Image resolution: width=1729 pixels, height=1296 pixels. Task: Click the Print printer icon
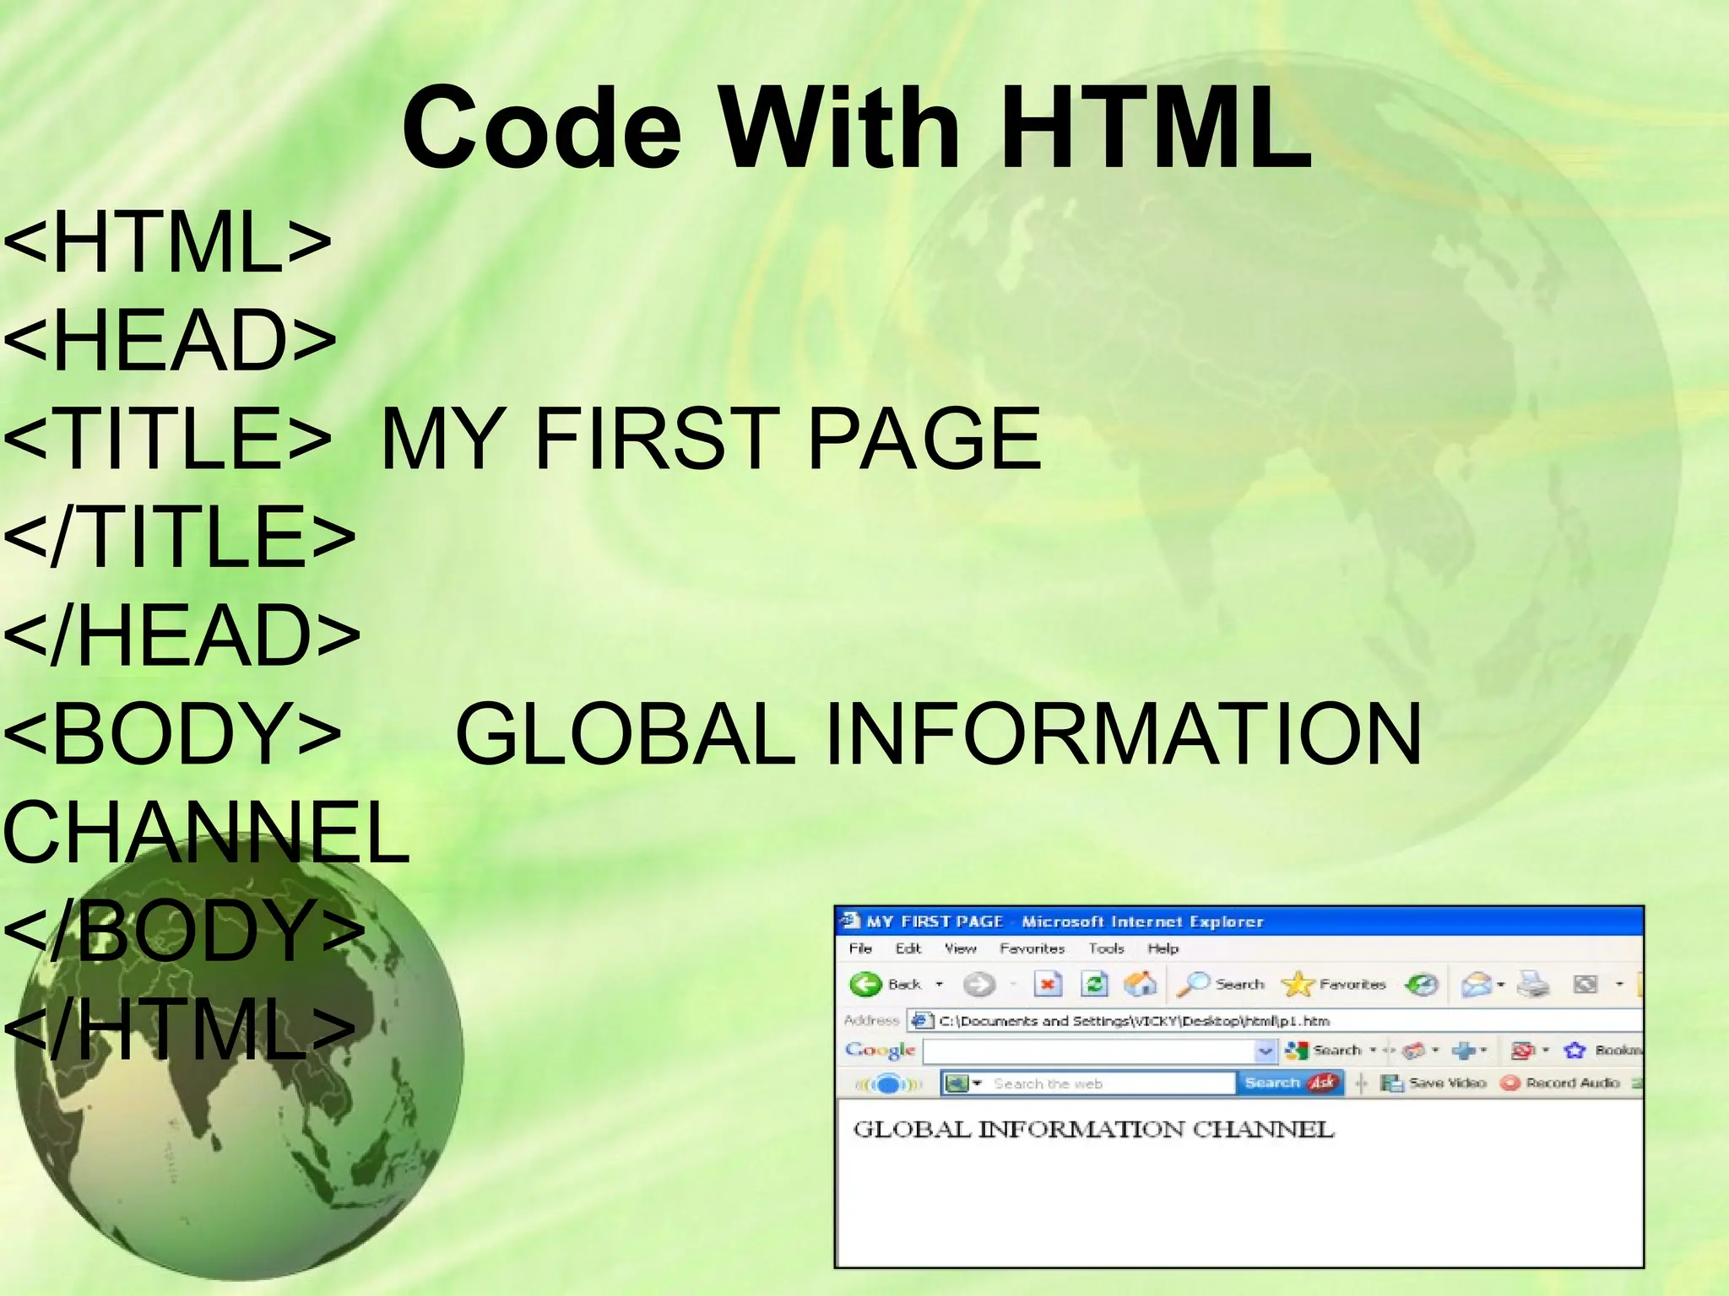1533,984
